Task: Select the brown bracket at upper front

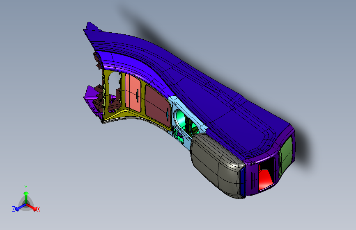Action: coord(97,60)
